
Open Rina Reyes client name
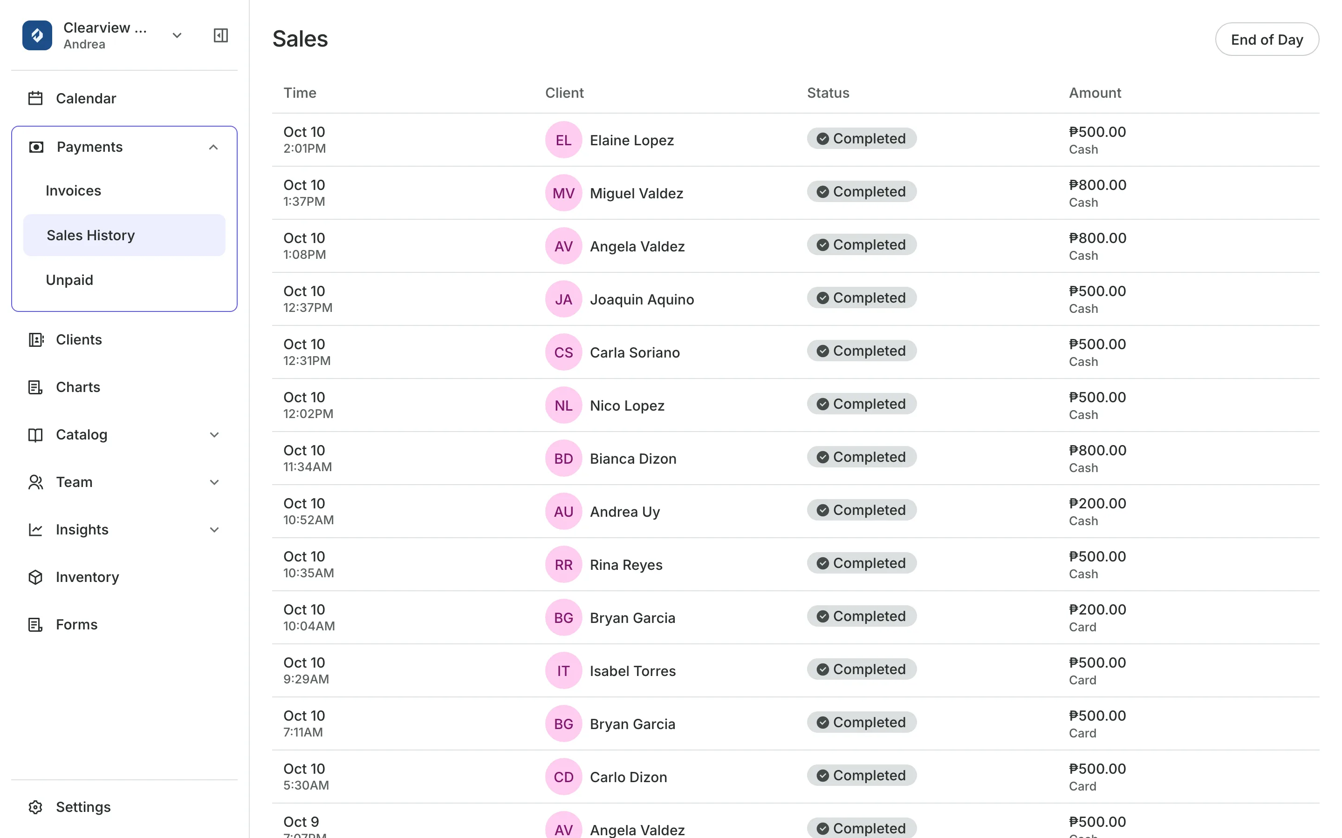[x=626, y=565]
